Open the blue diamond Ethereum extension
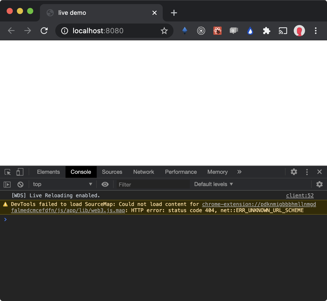 185,31
